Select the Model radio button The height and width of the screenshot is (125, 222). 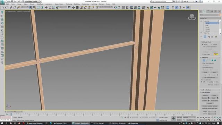click(203, 45)
